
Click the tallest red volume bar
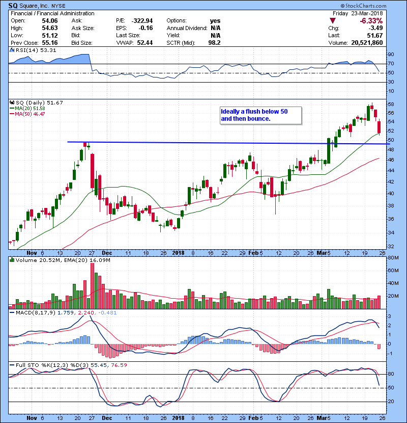[x=93, y=286]
